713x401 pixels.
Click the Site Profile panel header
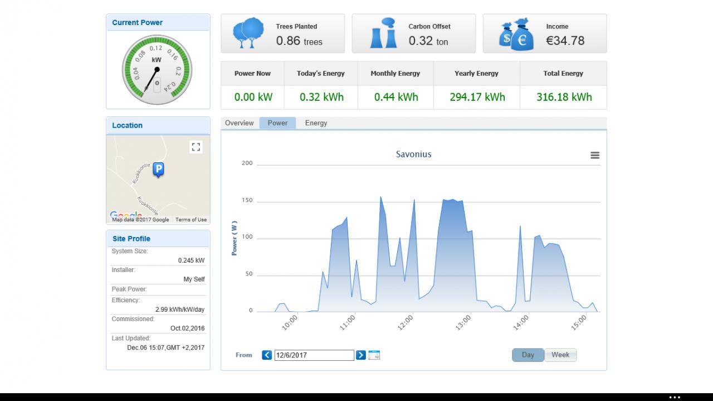click(158, 239)
